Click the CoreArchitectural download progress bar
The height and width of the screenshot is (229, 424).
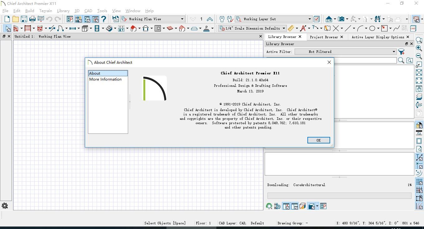click(x=339, y=196)
